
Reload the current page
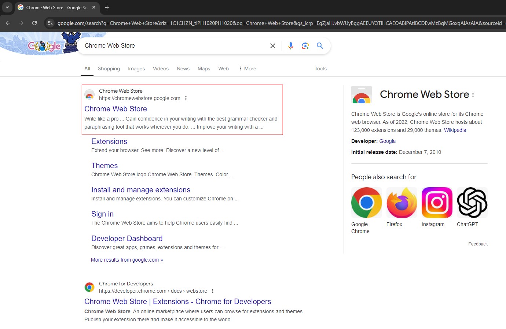point(34,23)
